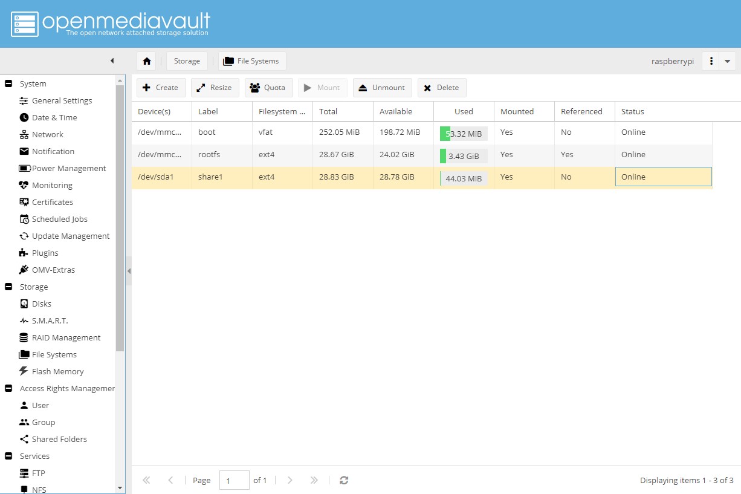Click the Quota button

pyautogui.click(x=268, y=88)
